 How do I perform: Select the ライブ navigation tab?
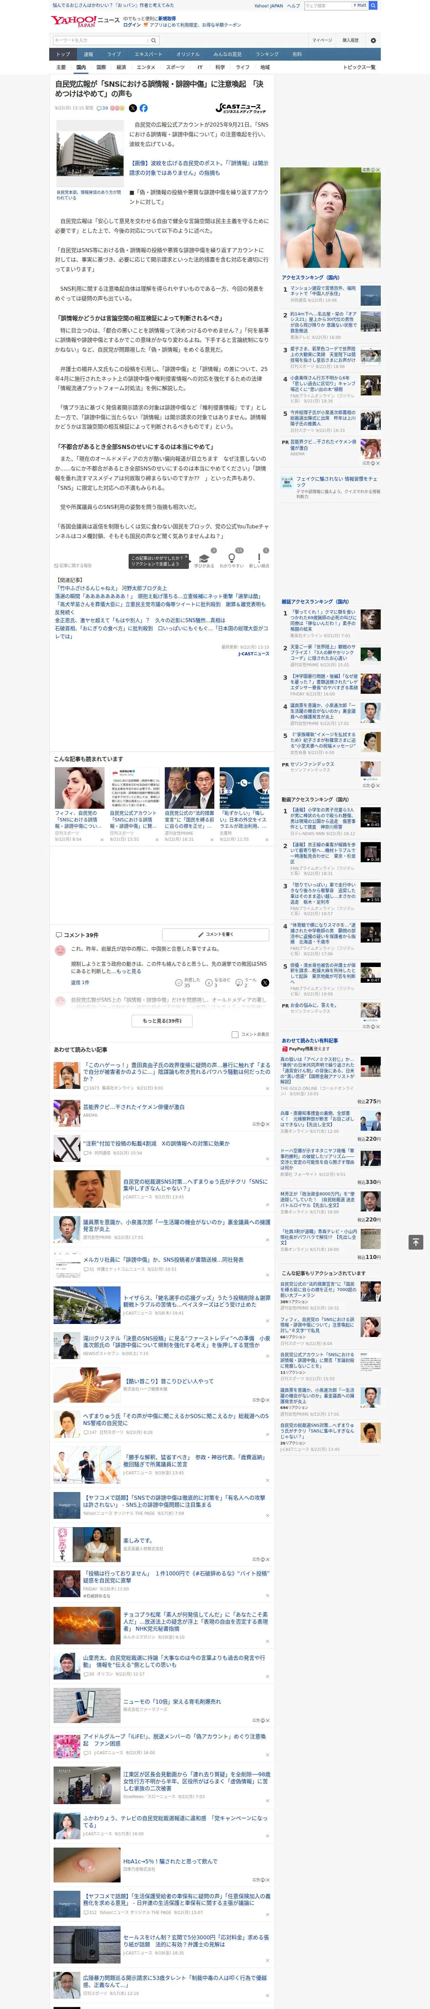tap(114, 55)
